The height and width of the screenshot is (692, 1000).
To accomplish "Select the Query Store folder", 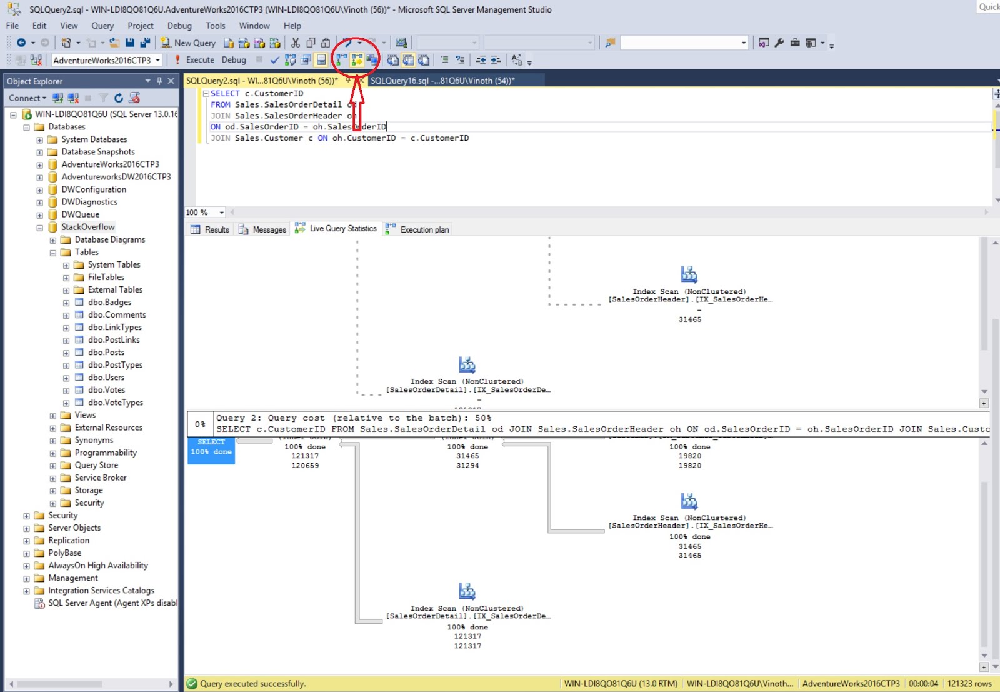I will coord(96,465).
